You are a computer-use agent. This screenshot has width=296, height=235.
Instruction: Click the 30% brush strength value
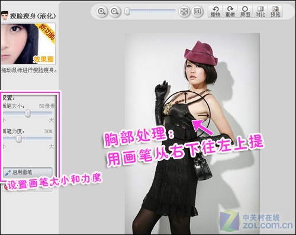pyautogui.click(x=49, y=131)
